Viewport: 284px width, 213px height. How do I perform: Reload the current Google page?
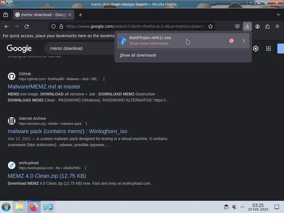27,26
